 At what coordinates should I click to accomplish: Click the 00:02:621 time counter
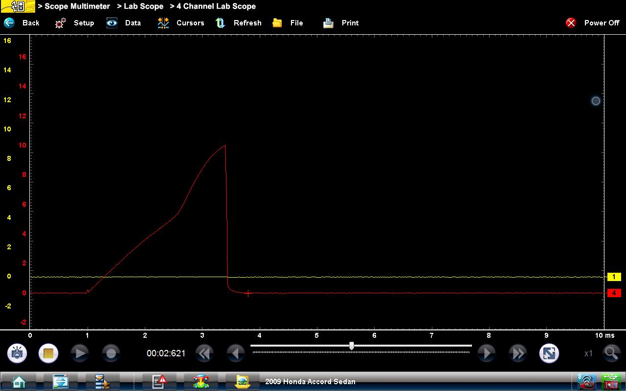pyautogui.click(x=166, y=353)
